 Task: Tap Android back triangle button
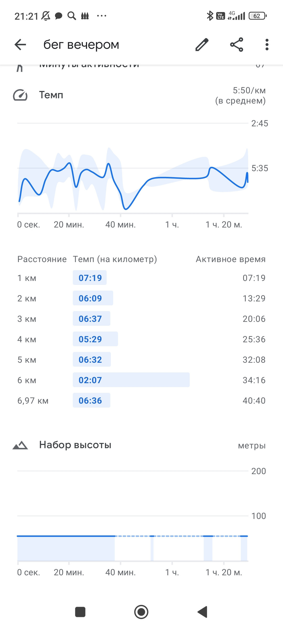tap(203, 612)
